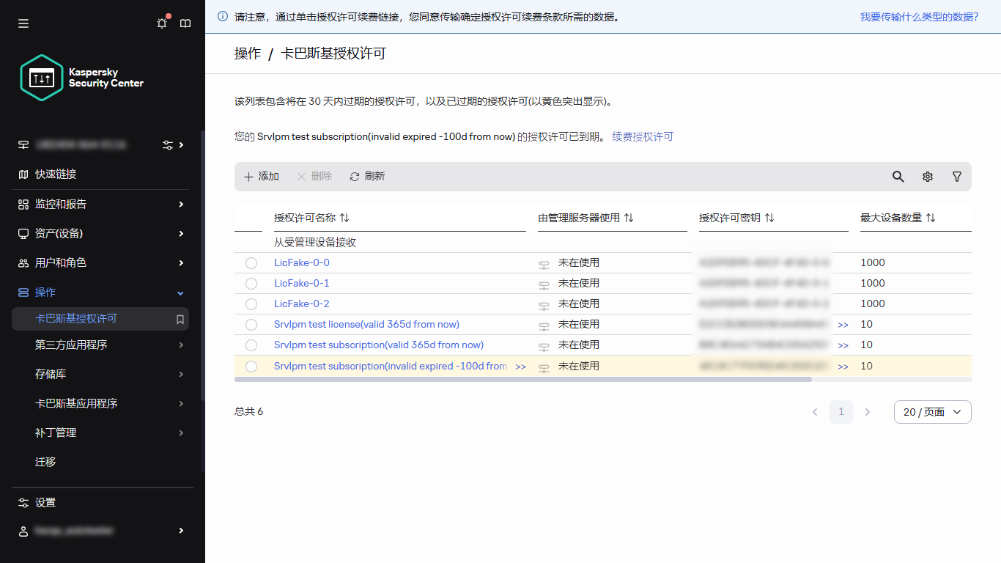Open the 20/页面 page size dropdown

(x=932, y=412)
